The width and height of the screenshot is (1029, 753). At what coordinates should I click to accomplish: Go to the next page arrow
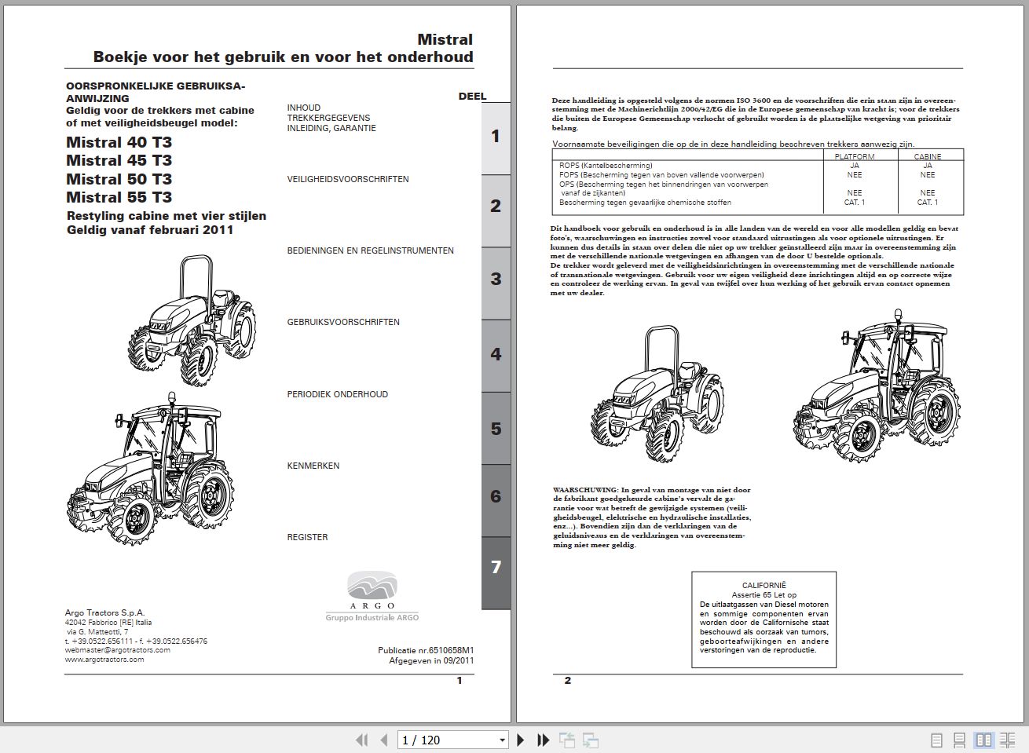click(520, 740)
